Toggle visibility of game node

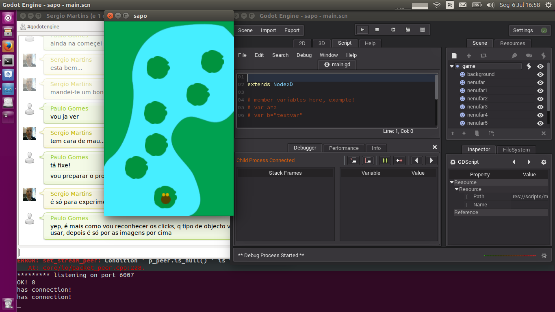(540, 66)
